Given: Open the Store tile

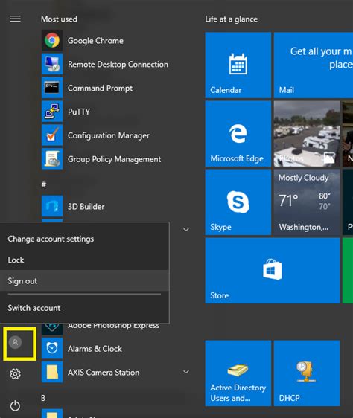Looking at the screenshot, I should point(273,271).
